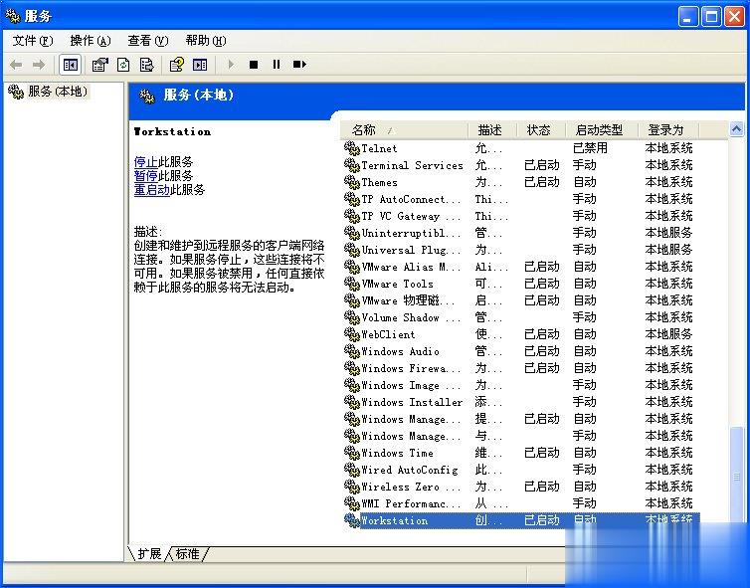Viewport: 750px width, 588px height.
Task: Click the 已启动 status of Themes
Action: 542,182
